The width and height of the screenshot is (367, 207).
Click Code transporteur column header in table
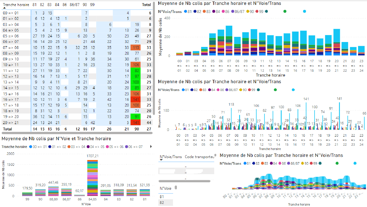(200, 157)
